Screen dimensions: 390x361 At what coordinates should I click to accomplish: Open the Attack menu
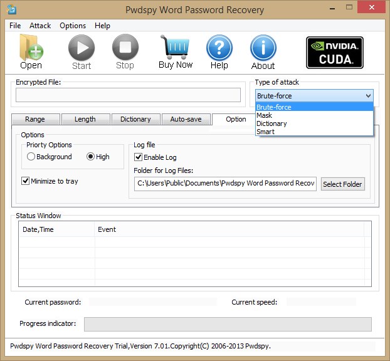click(x=40, y=26)
